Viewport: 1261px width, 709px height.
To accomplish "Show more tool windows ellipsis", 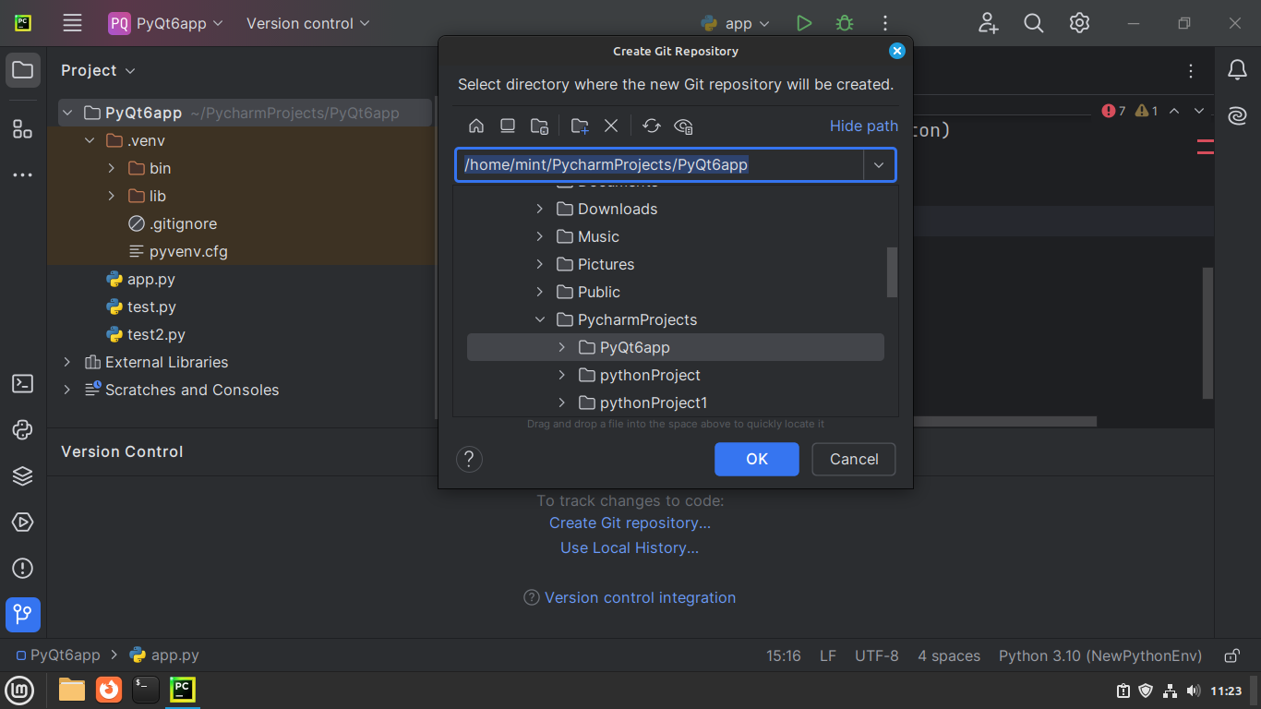I will point(23,174).
